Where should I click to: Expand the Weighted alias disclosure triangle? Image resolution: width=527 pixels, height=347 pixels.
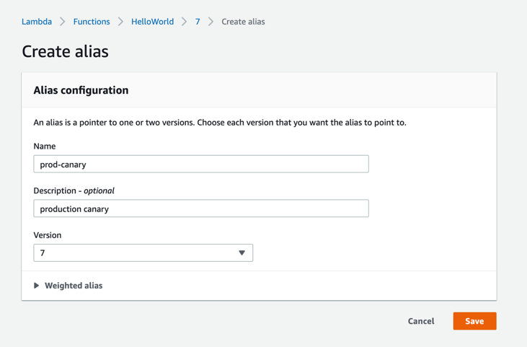pos(37,286)
